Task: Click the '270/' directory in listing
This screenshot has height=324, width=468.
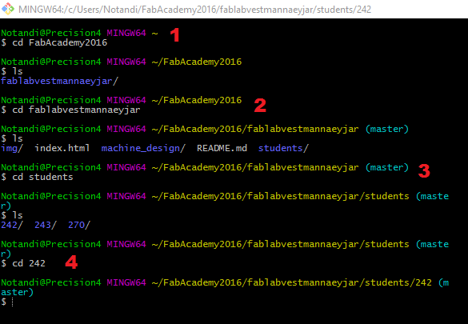Action: click(79, 225)
